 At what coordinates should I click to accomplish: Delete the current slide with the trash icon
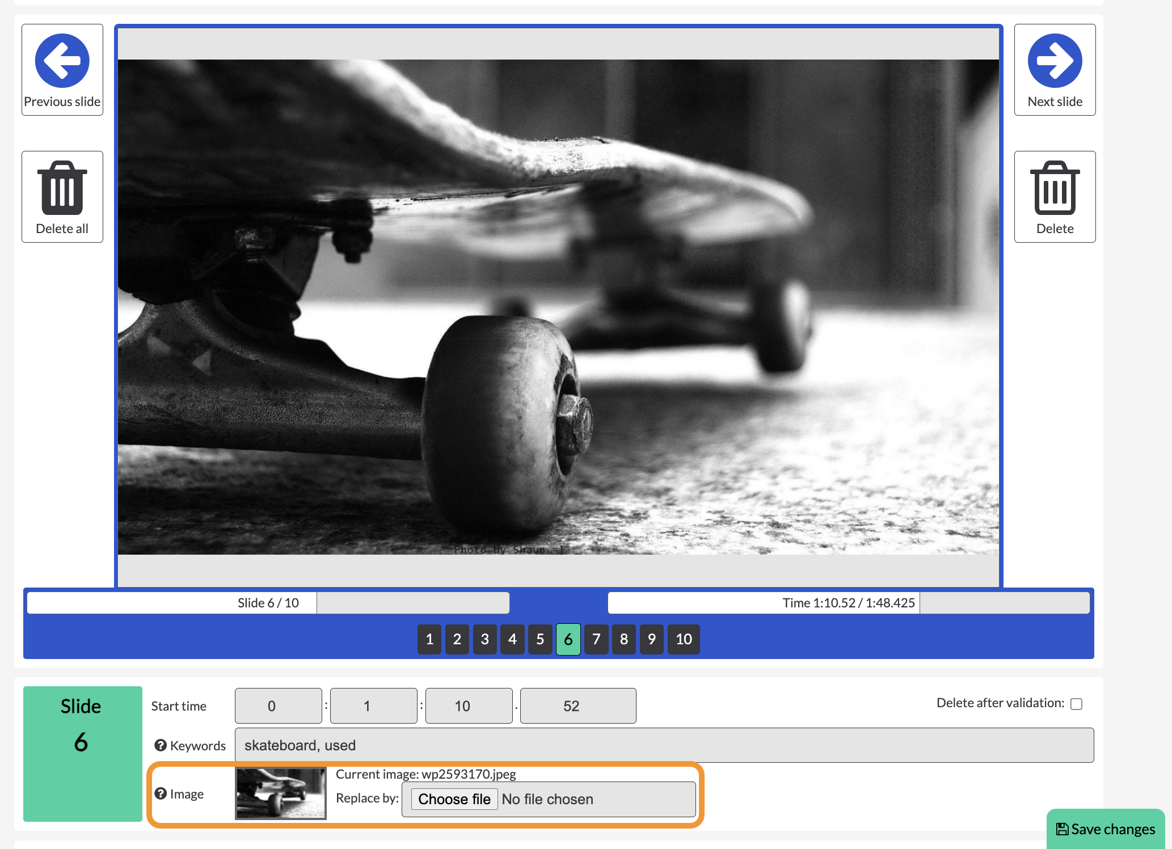1055,188
